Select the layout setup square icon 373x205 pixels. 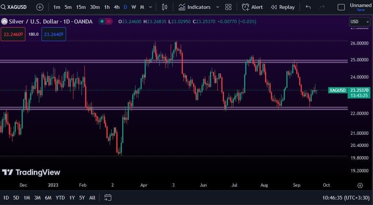point(341,7)
